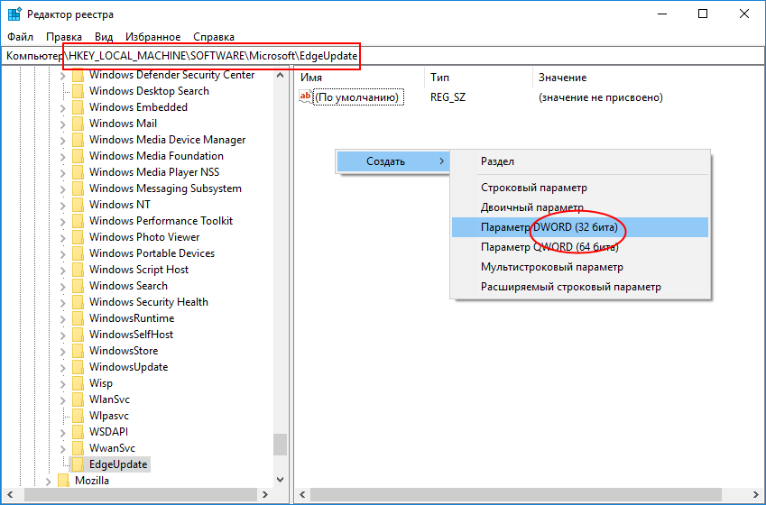The width and height of the screenshot is (766, 505).
Task: Click folder icon of Windows Messaging Subsystem
Action: tap(78, 188)
